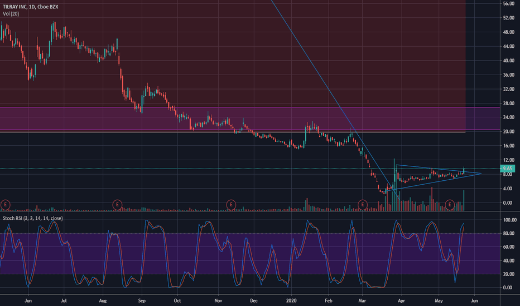Click the 16.00 price axis label
The width and height of the screenshot is (520, 306).
(x=508, y=146)
